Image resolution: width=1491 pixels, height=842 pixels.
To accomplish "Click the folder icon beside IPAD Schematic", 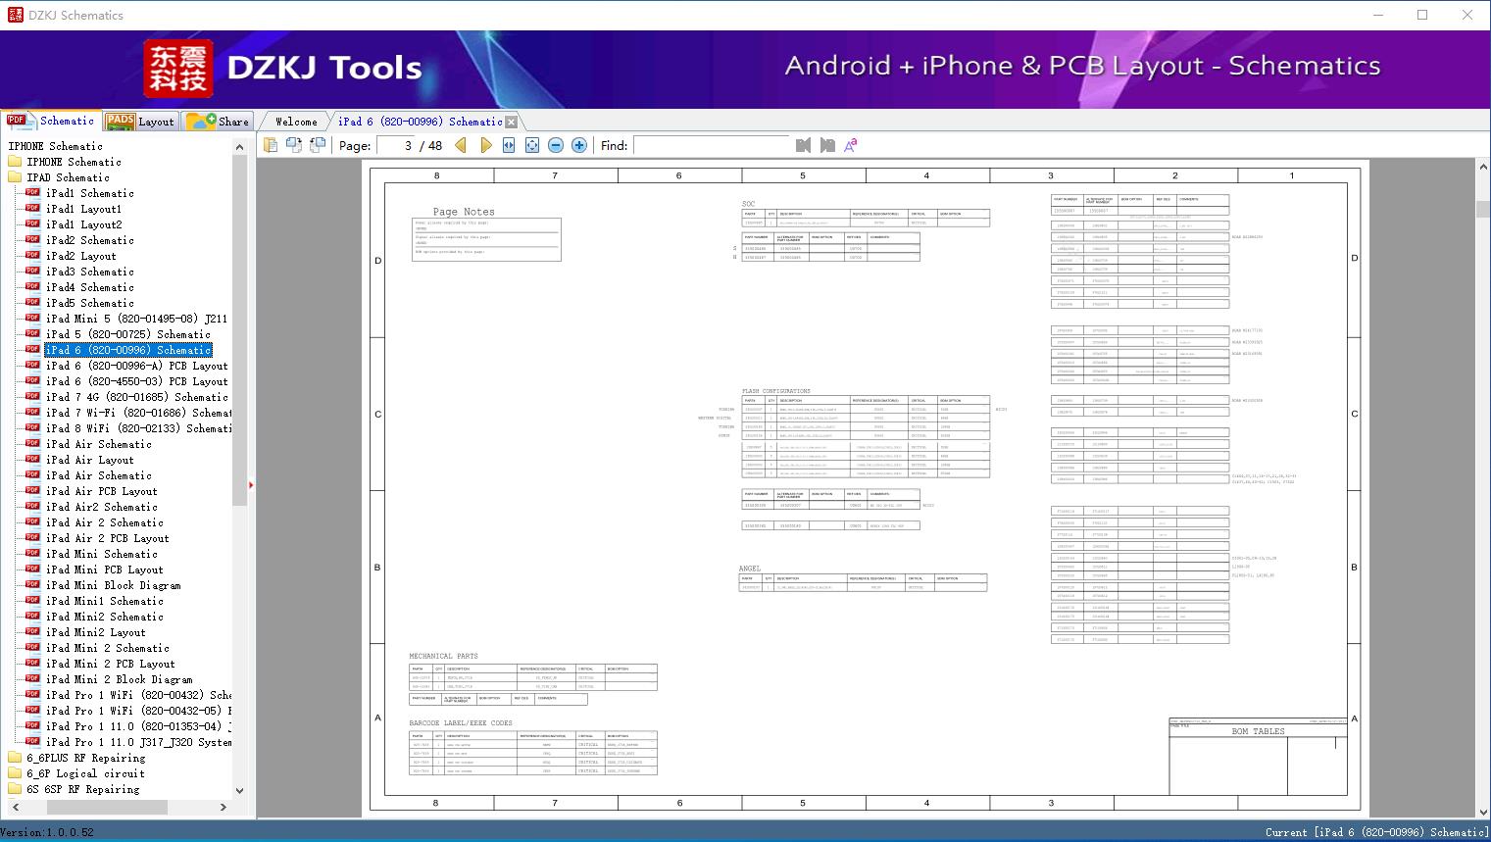I will point(15,177).
